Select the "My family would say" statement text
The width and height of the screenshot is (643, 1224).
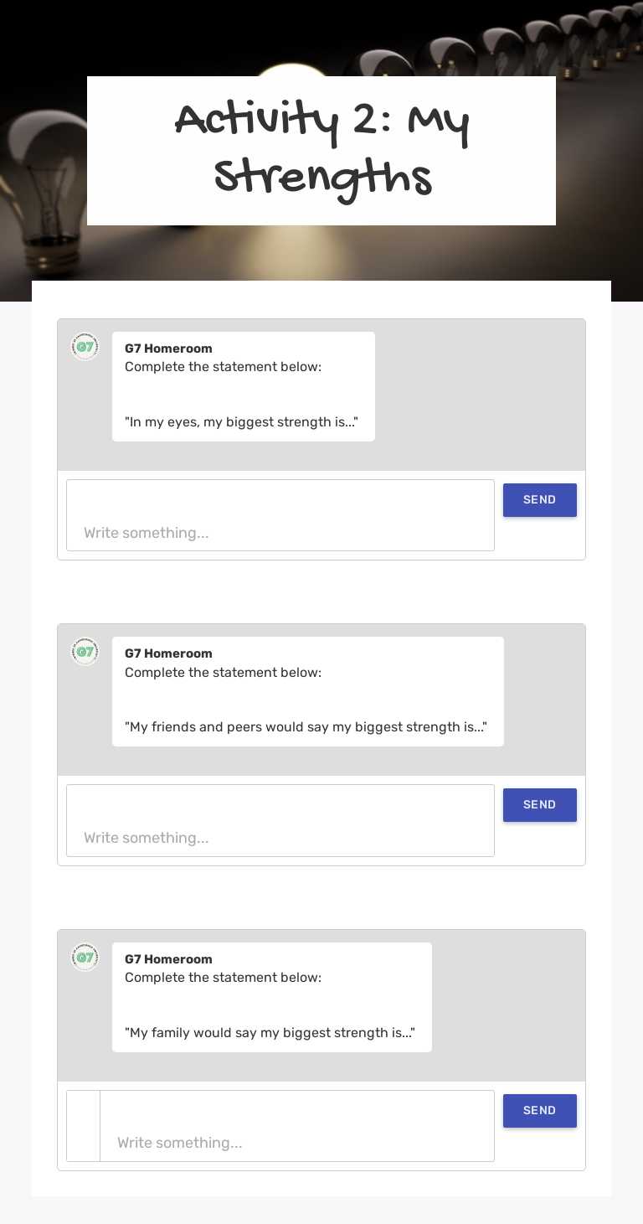(x=270, y=1033)
